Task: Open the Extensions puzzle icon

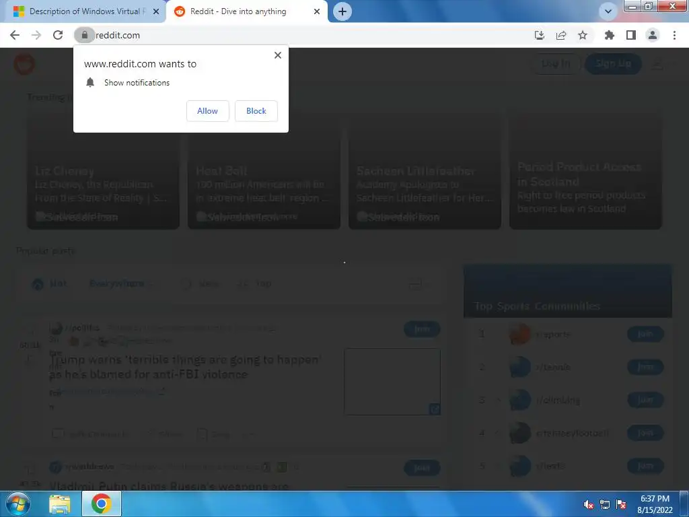Action: (610, 35)
